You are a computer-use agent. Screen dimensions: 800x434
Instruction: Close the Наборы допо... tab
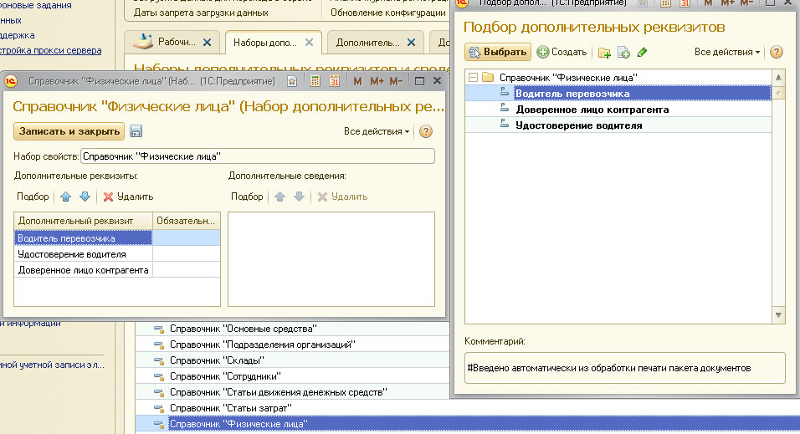coord(309,43)
